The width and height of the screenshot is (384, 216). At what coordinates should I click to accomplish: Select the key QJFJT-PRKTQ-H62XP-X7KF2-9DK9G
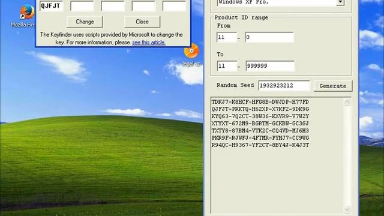[x=260, y=109]
